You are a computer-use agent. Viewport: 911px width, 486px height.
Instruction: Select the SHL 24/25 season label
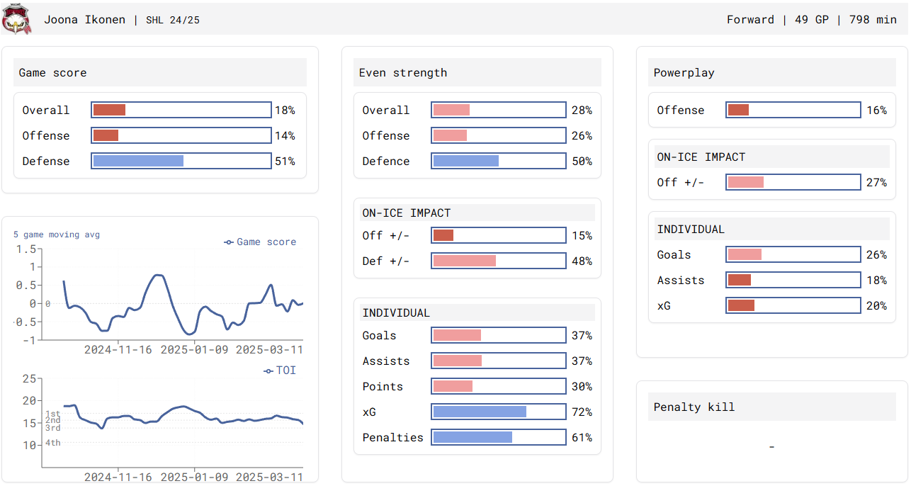tap(173, 20)
